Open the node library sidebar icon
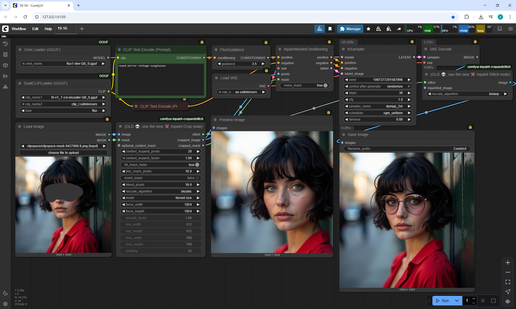 pyautogui.click(x=5, y=54)
